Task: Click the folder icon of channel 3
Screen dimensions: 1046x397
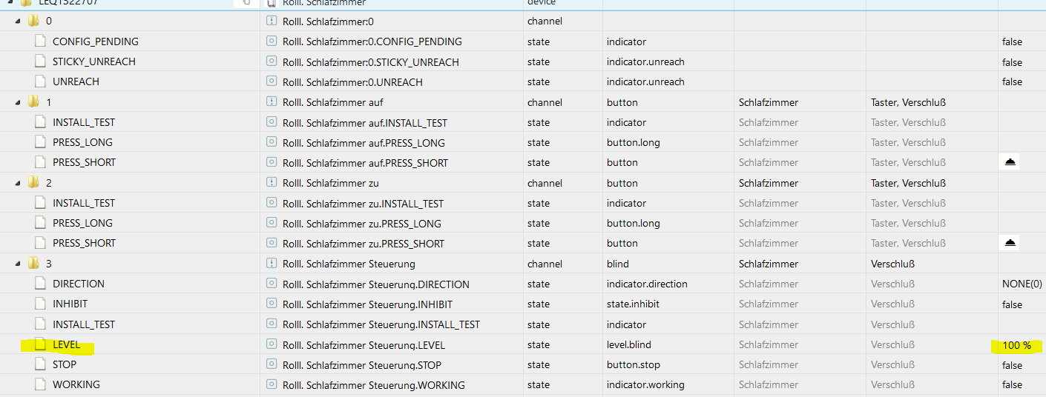Action: click(x=33, y=263)
